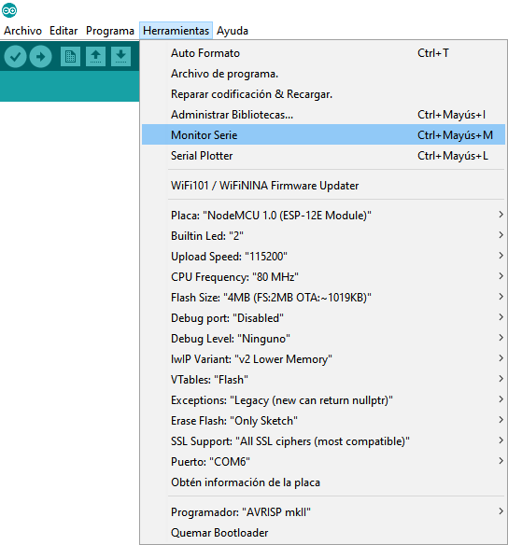
Task: Click the Upload arrow icon
Action: 41,56
